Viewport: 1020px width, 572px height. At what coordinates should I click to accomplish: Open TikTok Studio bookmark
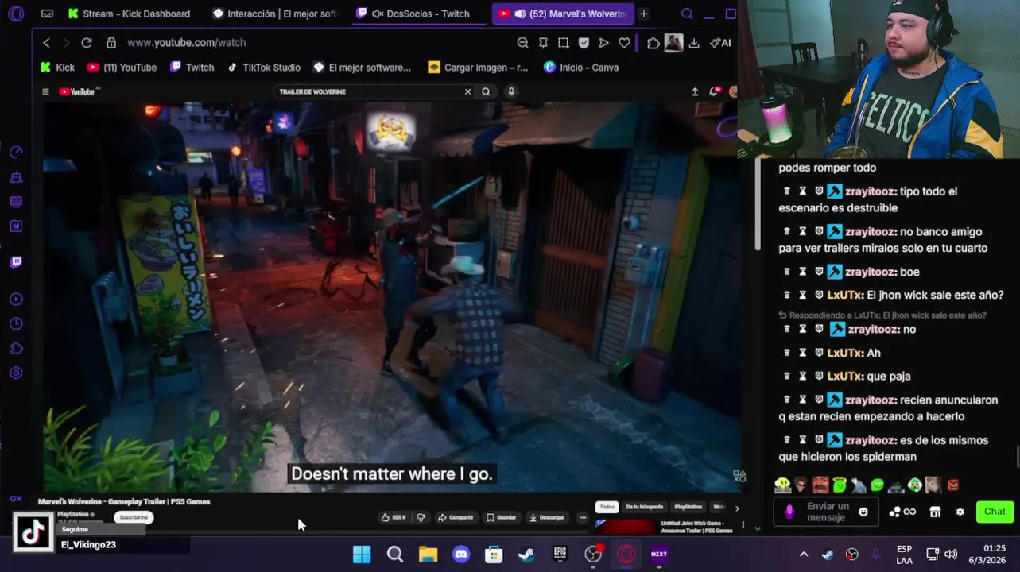click(263, 68)
